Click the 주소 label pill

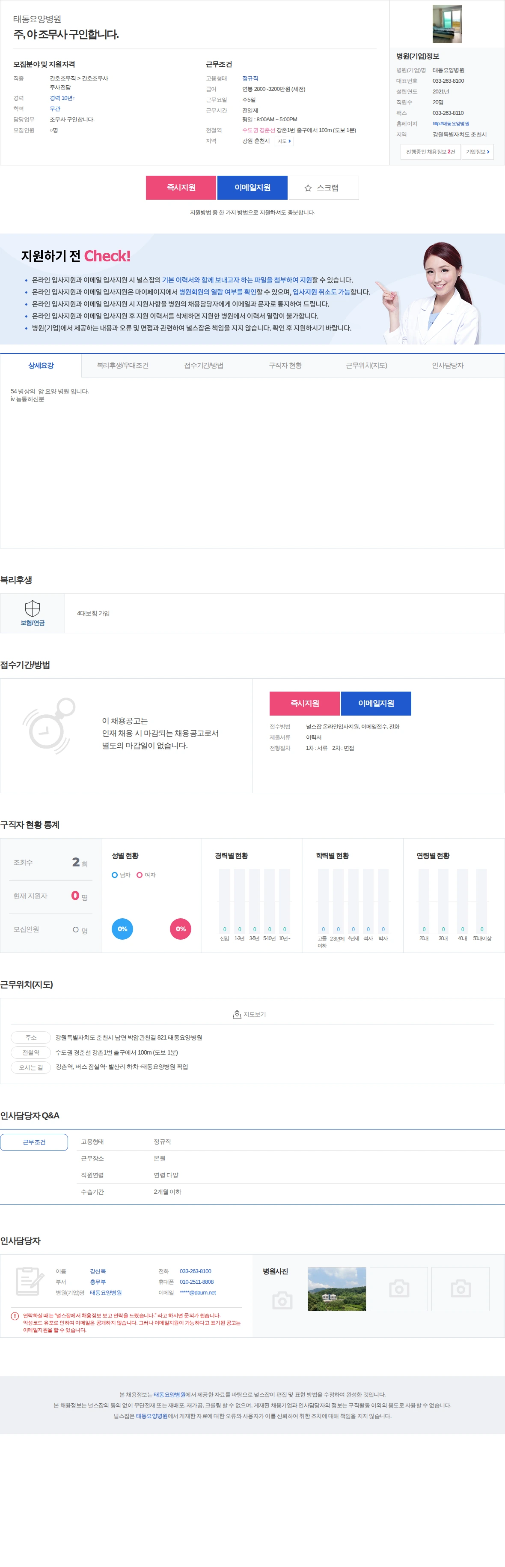(31, 1038)
